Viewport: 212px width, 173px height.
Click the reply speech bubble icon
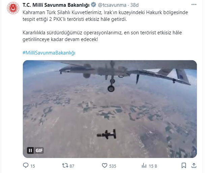click(26, 165)
